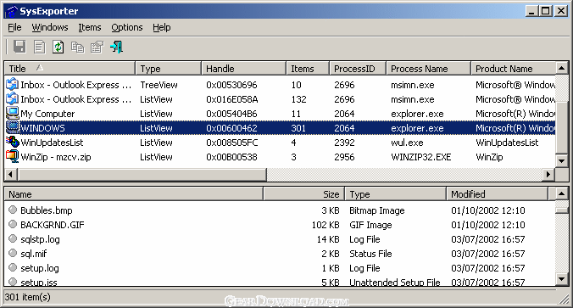Click the Exit door icon
The height and width of the screenshot is (308, 573).
pyautogui.click(x=117, y=47)
